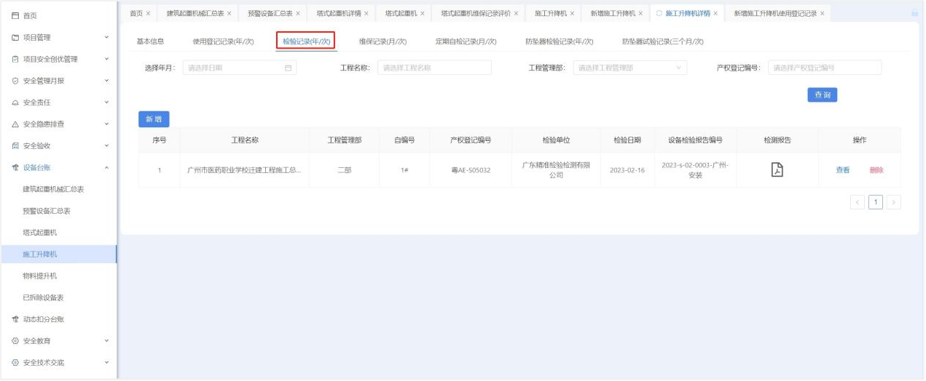Expand the 项目管理 sidebar menu

(x=106, y=37)
